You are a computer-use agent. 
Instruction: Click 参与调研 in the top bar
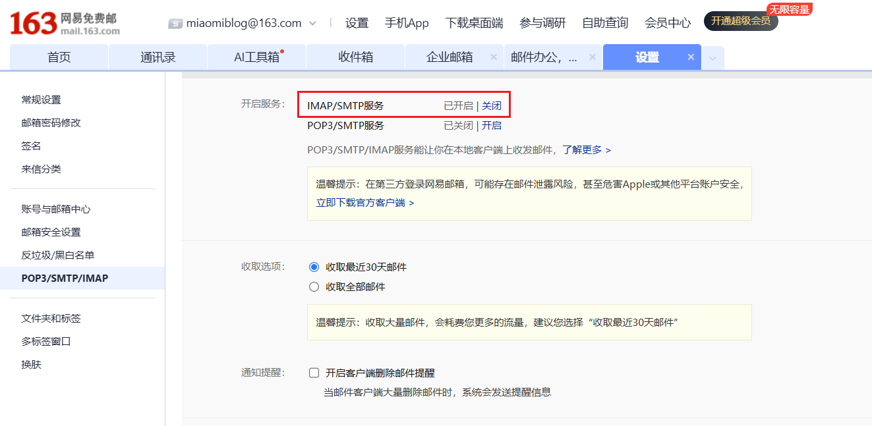point(544,22)
